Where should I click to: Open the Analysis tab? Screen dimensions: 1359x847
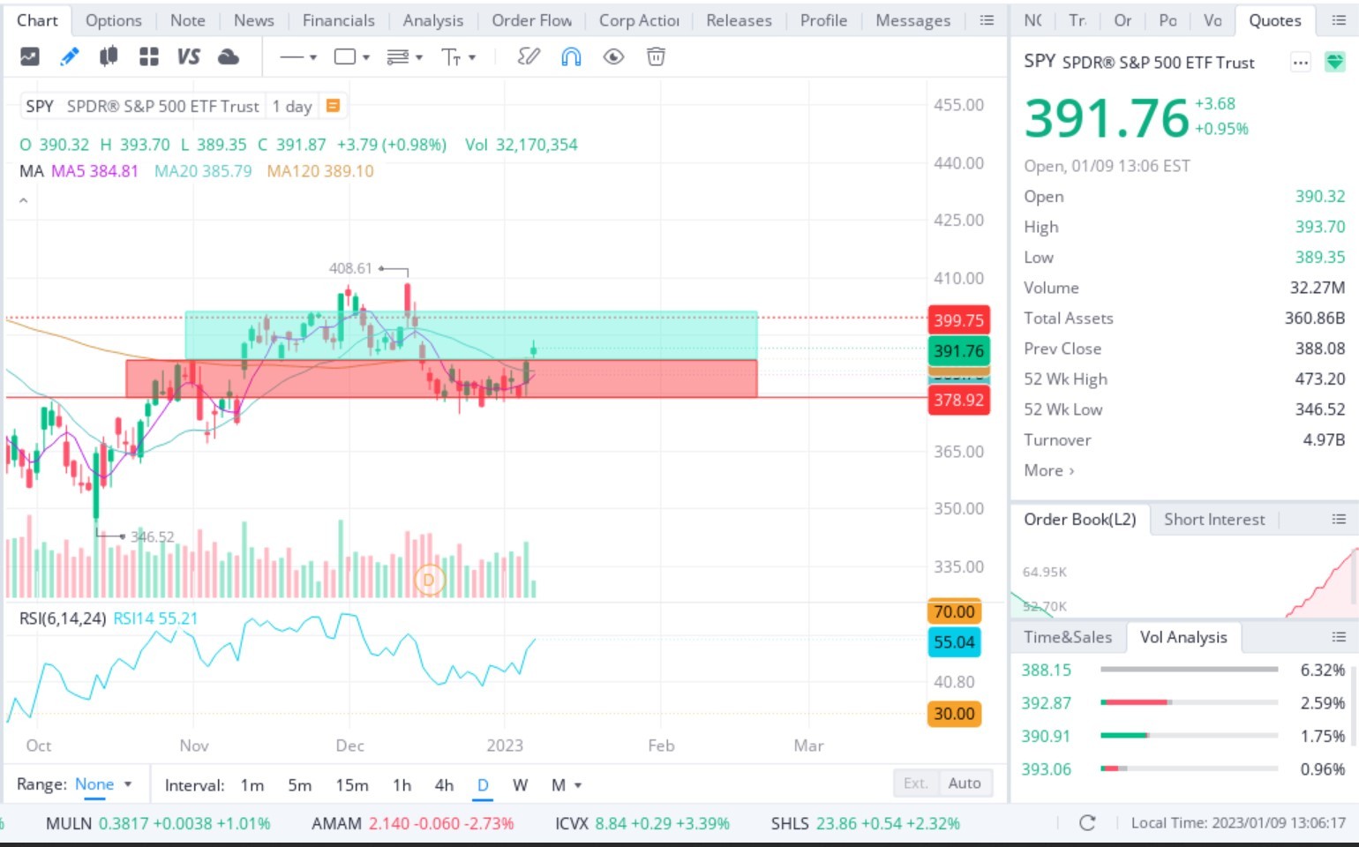tap(433, 20)
